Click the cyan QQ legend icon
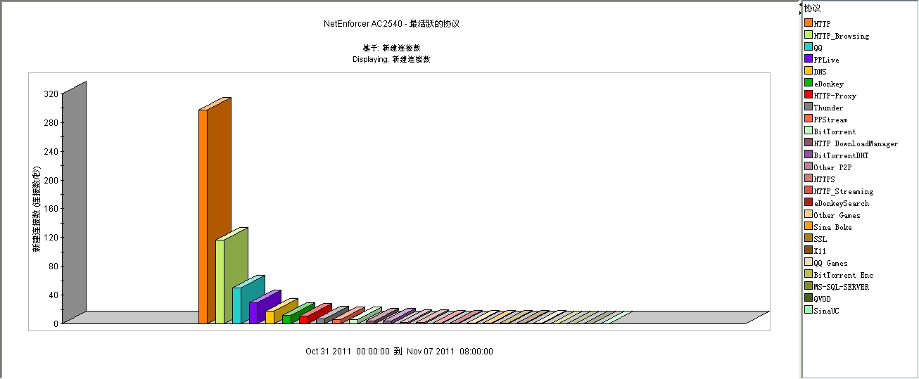The width and height of the screenshot is (919, 379). click(809, 48)
